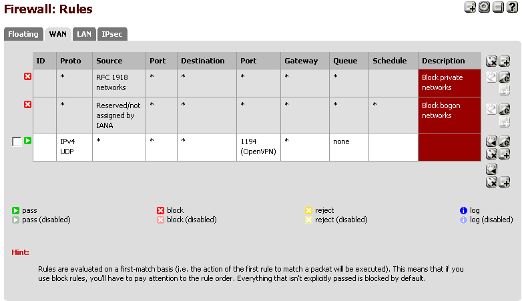
Task: Switch to the Floating tab
Action: tap(23, 34)
